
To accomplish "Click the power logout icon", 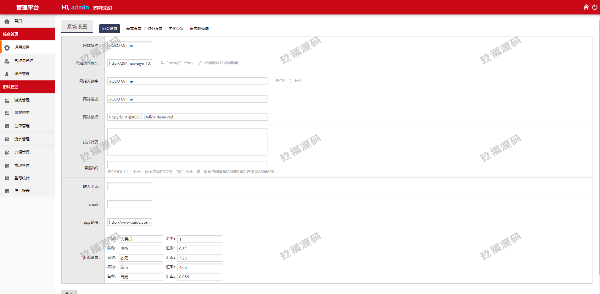I will 595,7.
